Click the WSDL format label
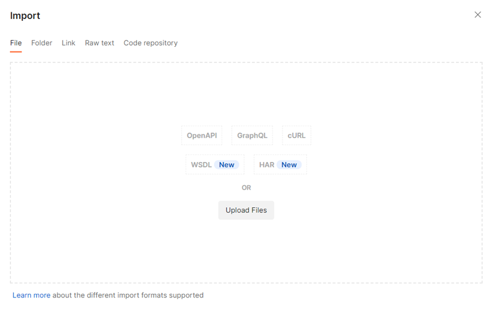The image size is (493, 309). pyautogui.click(x=201, y=165)
